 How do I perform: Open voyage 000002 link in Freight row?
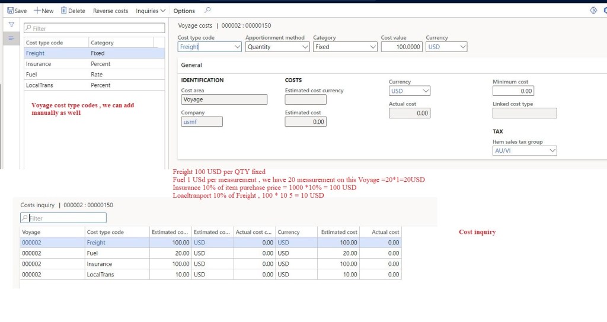tap(31, 243)
